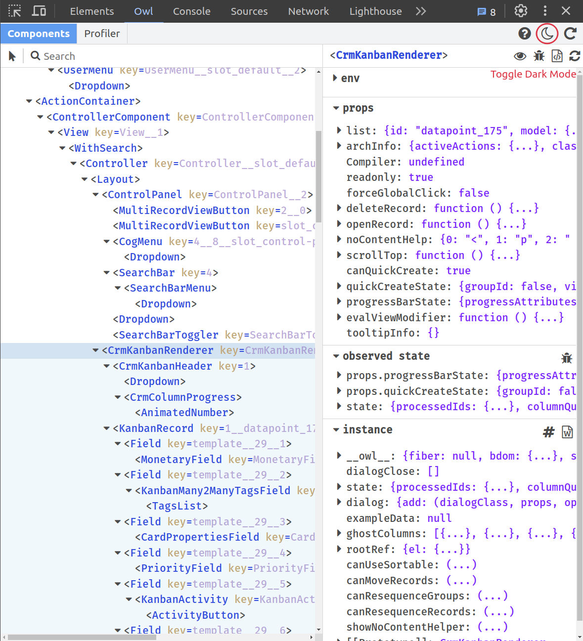The height and width of the screenshot is (641, 583).
Task: Open the 8 messages issues counter
Action: click(x=487, y=12)
